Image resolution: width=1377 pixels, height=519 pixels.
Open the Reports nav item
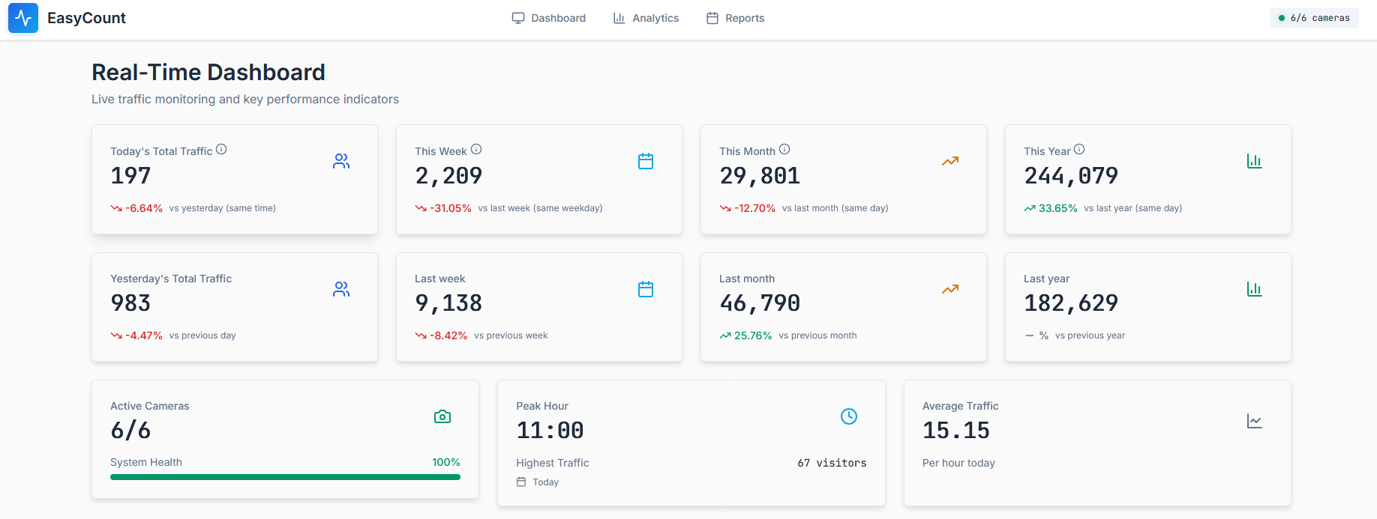point(735,18)
